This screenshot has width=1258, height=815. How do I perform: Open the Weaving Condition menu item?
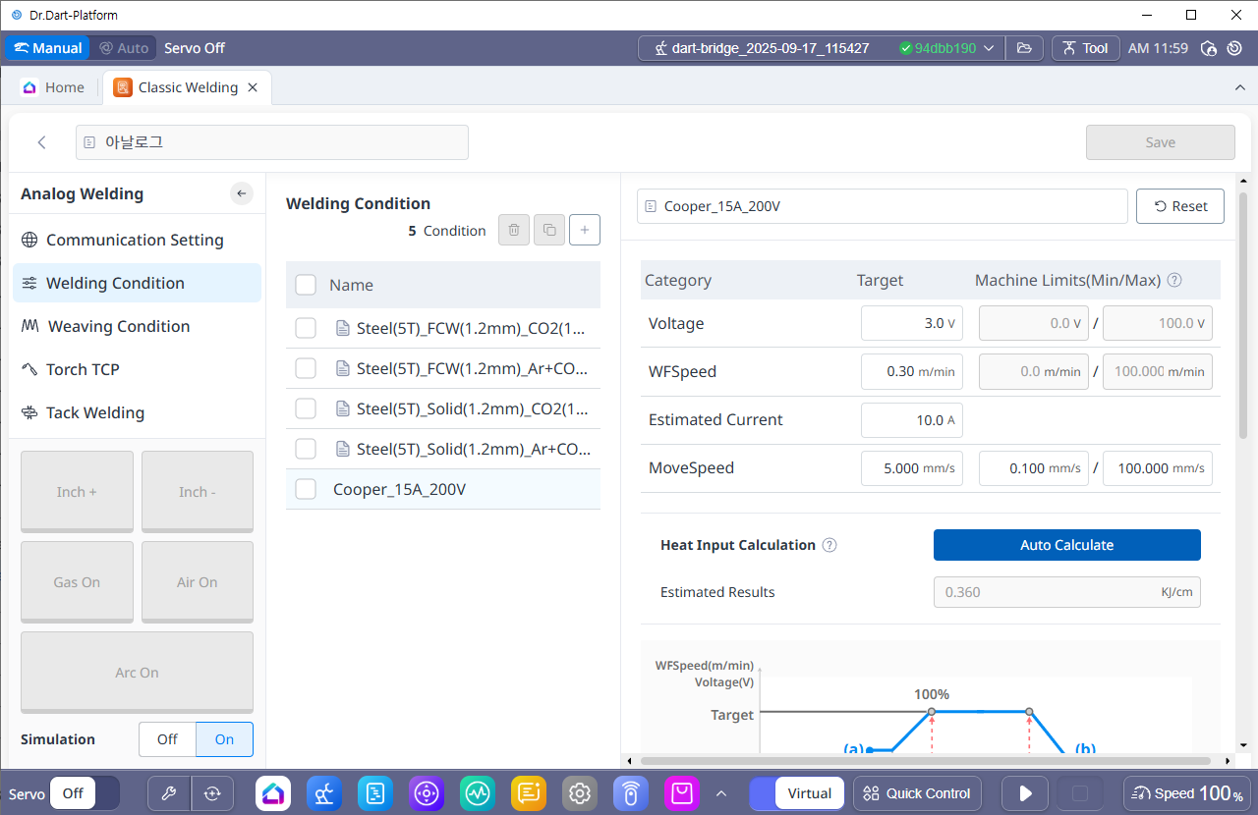[x=118, y=326]
